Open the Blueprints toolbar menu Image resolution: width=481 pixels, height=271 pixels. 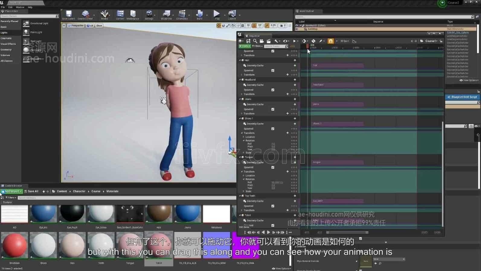(x=166, y=15)
